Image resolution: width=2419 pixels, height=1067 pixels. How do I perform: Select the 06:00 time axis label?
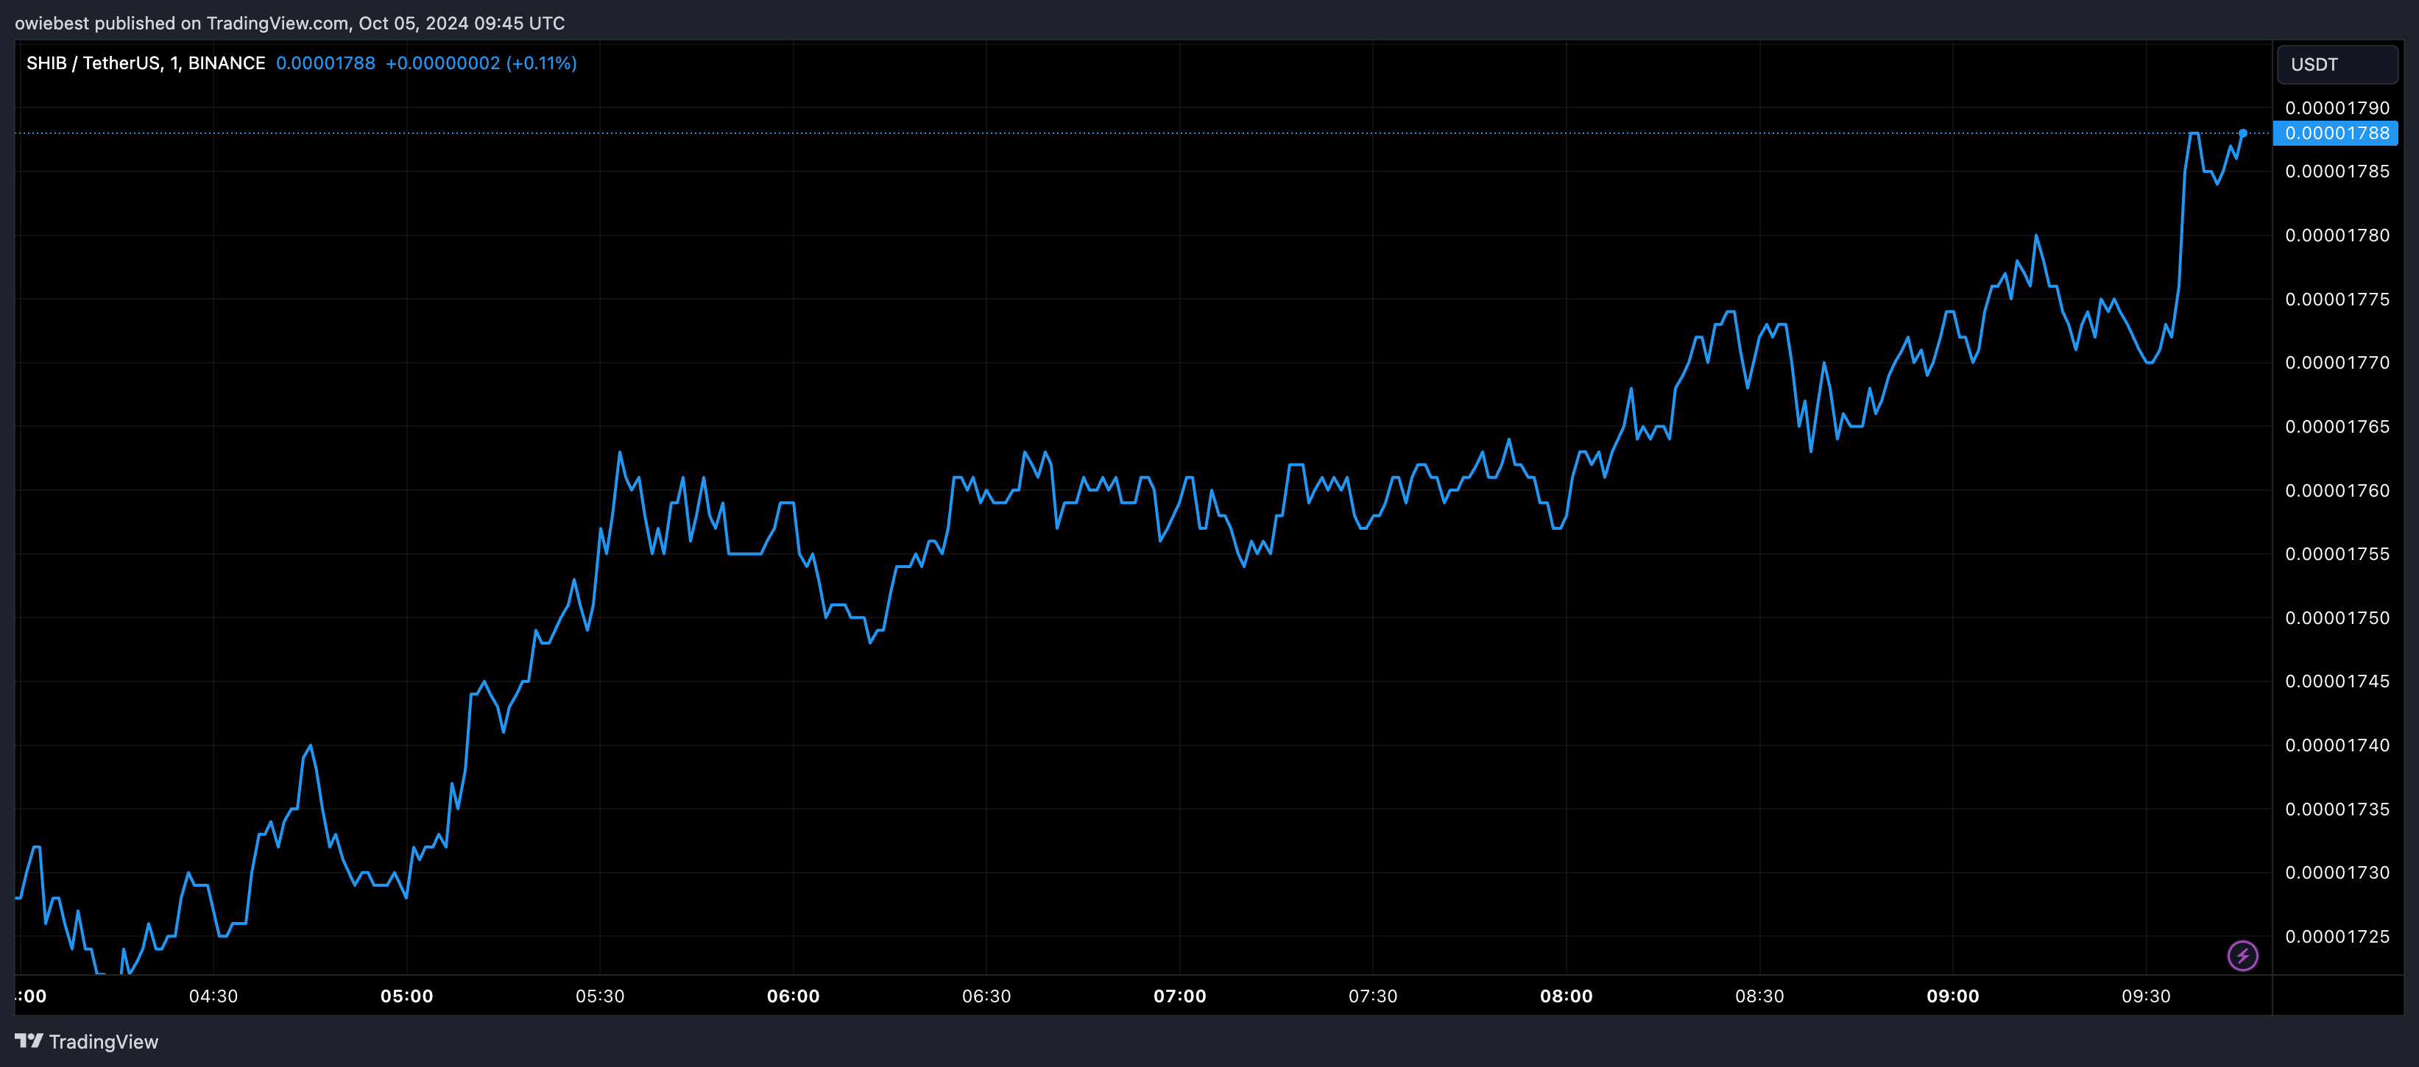tap(793, 996)
